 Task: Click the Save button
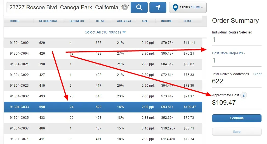237,132
